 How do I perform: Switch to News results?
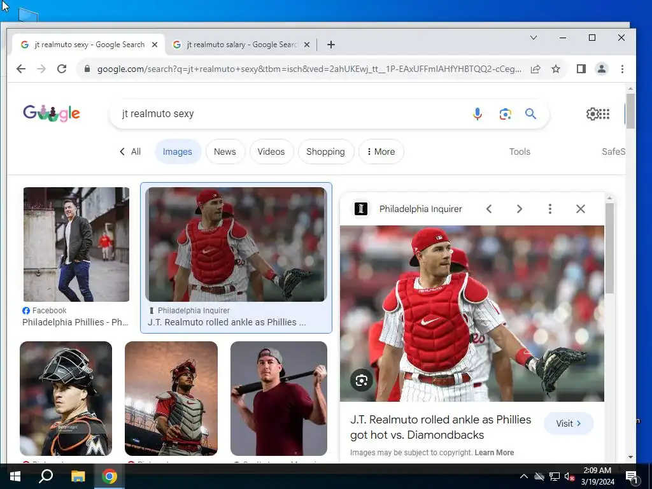point(225,152)
